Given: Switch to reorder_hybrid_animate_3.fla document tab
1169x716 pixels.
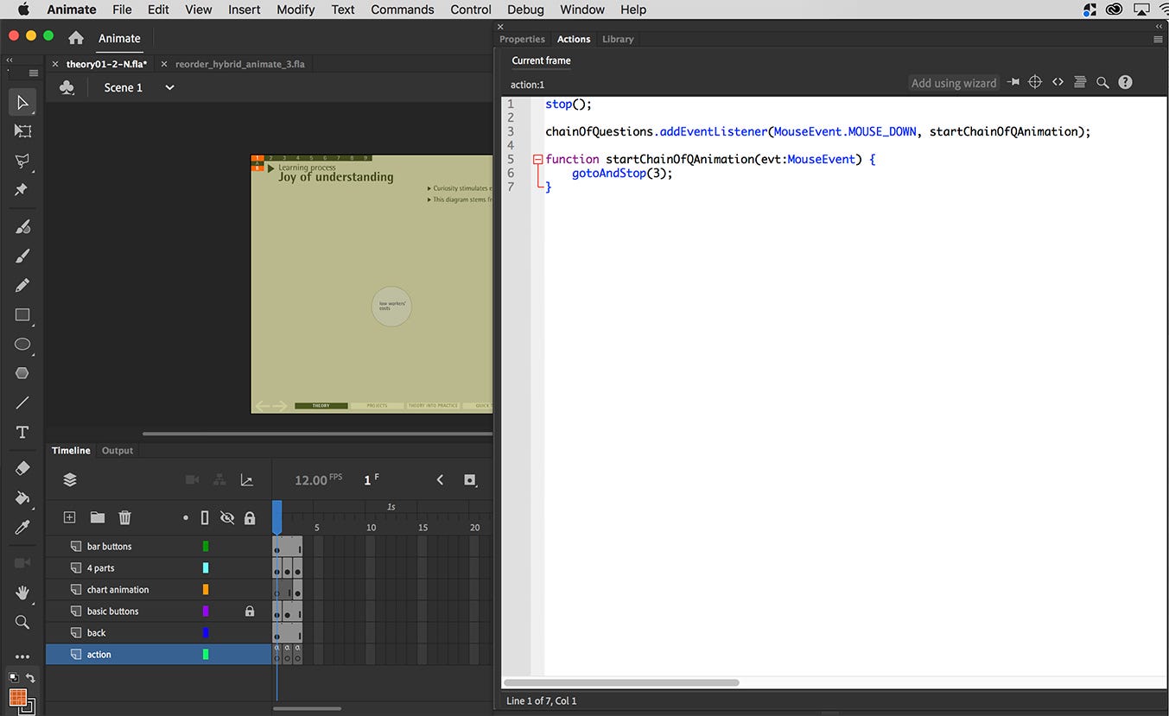Looking at the screenshot, I should [x=239, y=64].
